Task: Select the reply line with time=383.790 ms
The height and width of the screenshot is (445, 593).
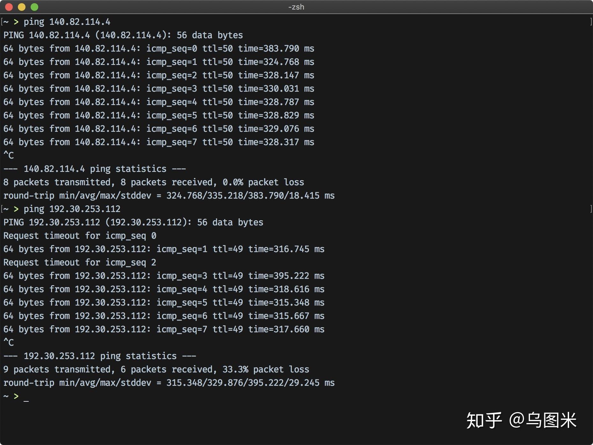Action: (159, 48)
